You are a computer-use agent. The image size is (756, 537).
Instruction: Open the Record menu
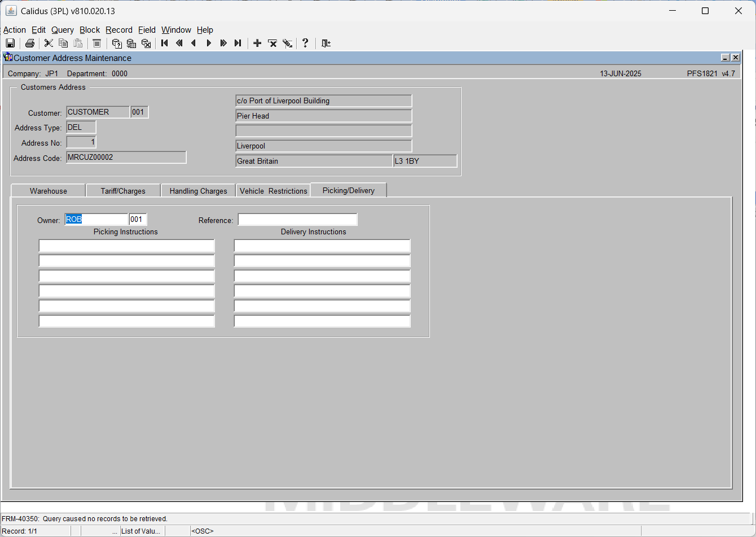click(119, 30)
